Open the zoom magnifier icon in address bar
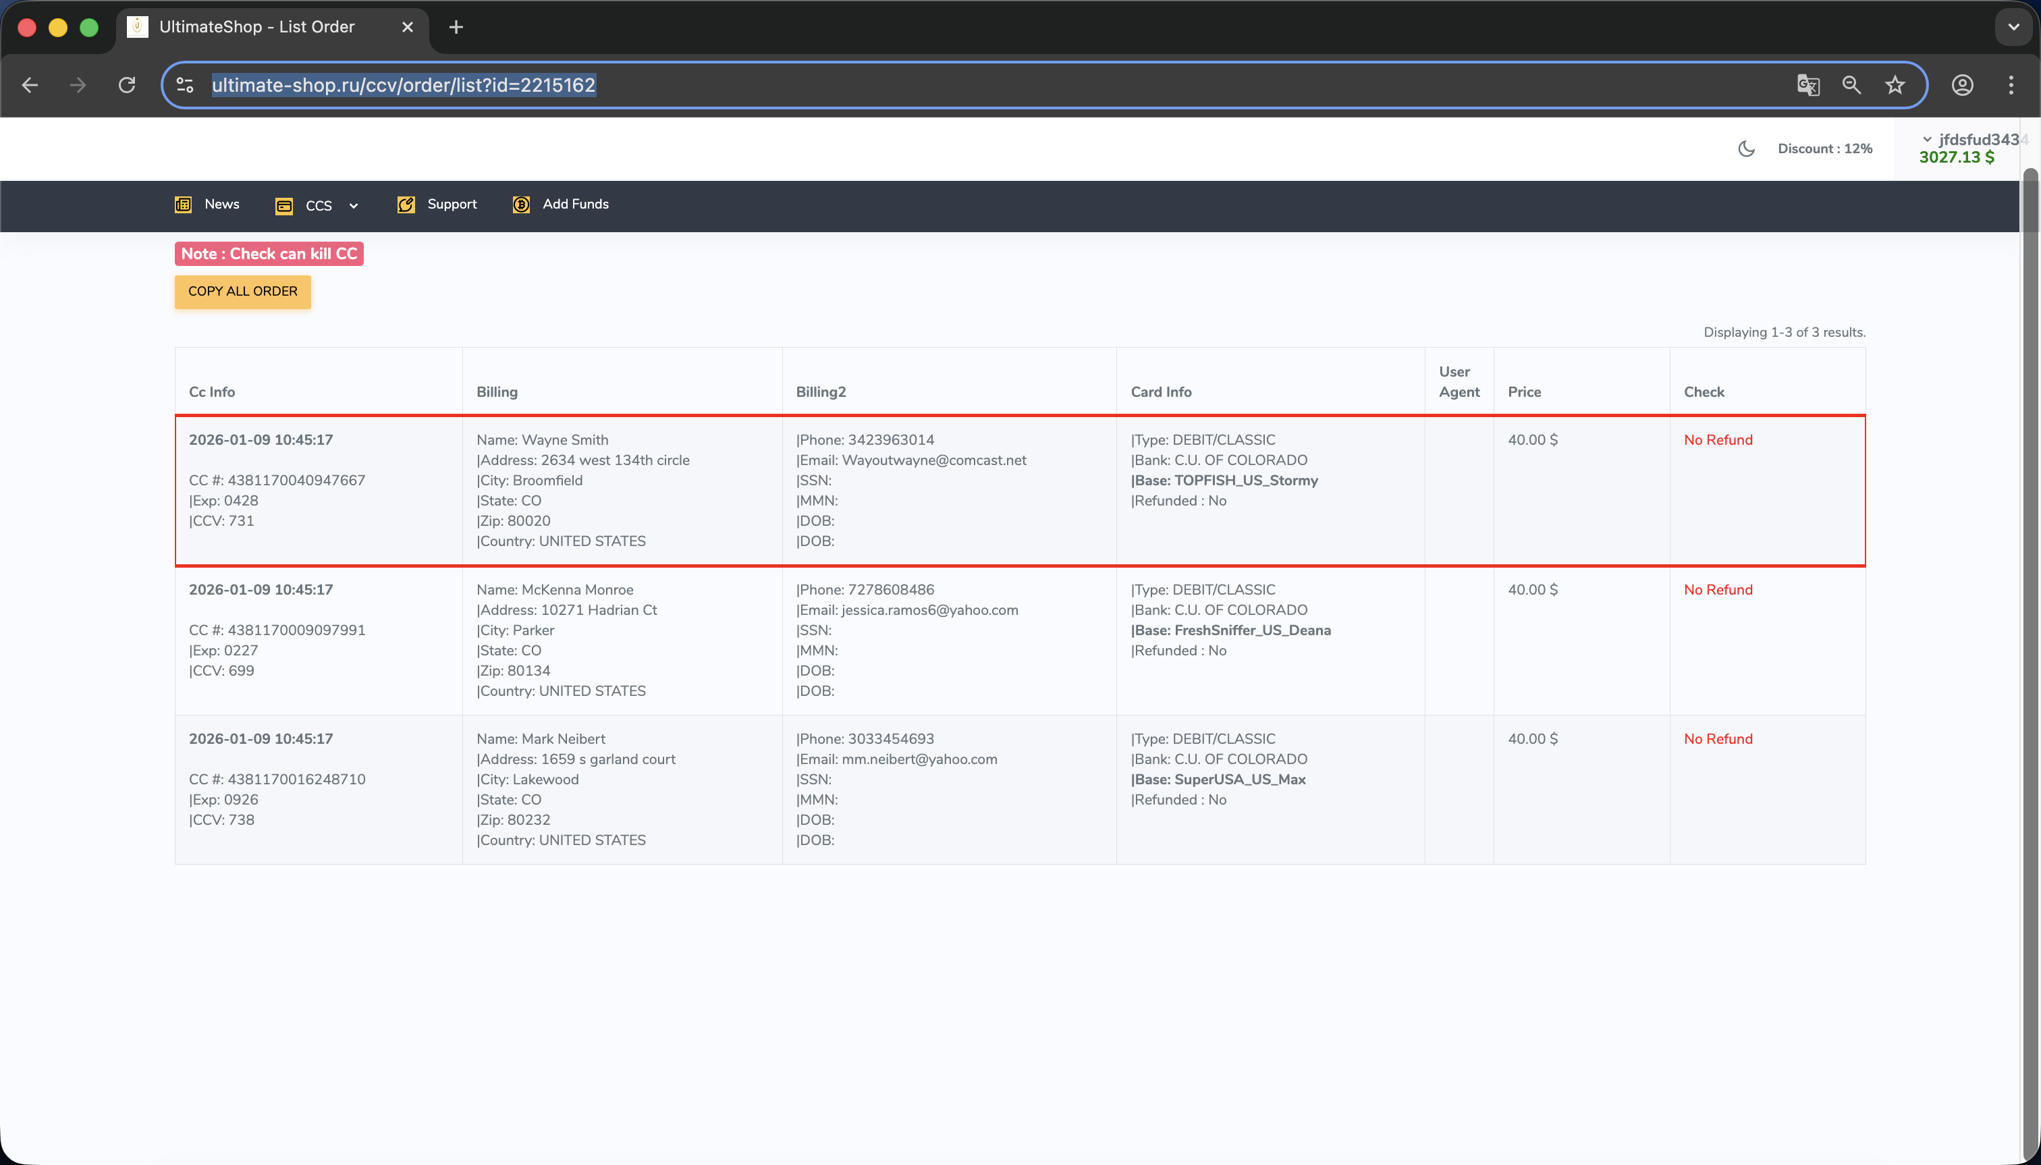 (1851, 85)
